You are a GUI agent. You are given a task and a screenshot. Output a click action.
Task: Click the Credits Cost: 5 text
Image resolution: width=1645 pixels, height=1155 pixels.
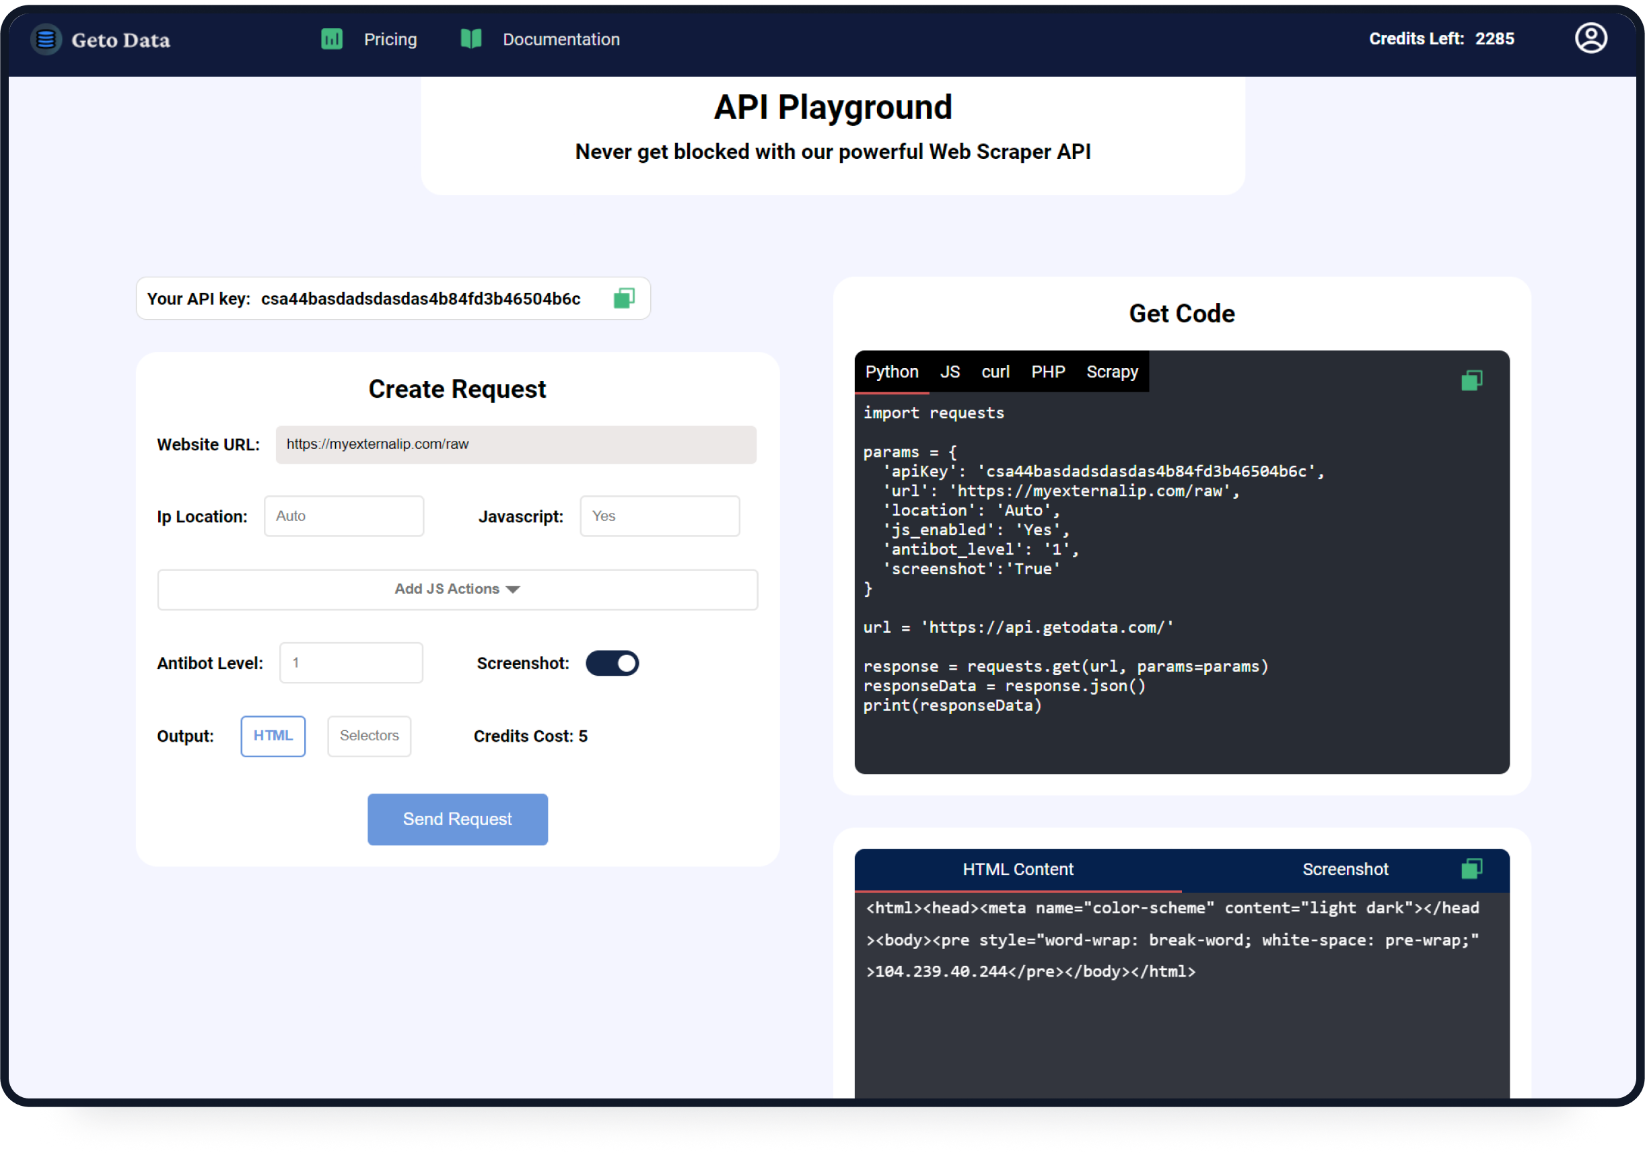tap(531, 736)
